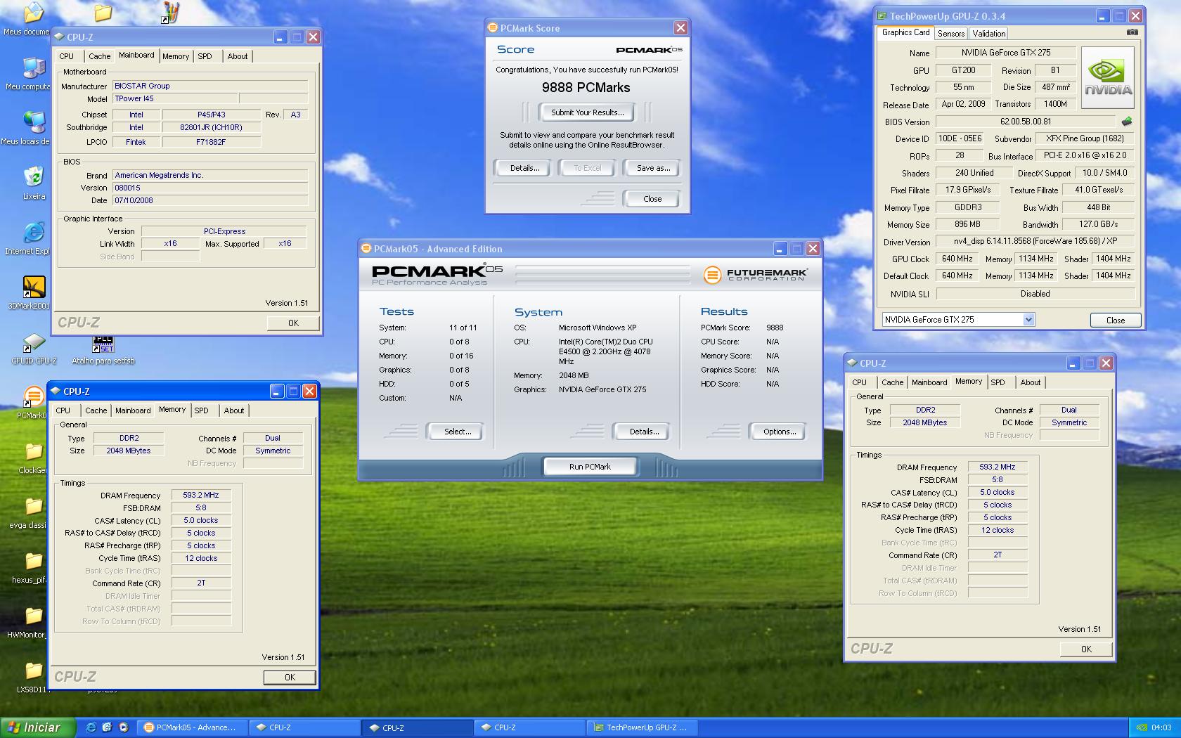
Task: Open the GPU-Z graphics card selector dropdown
Action: click(x=1028, y=319)
